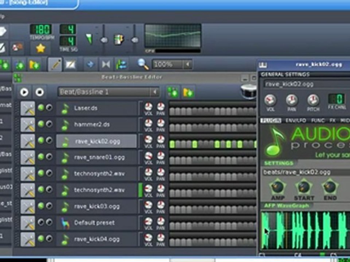Toggle the auto-scroll blue arrow icon
The height and width of the screenshot is (262, 350).
click(90, 64)
